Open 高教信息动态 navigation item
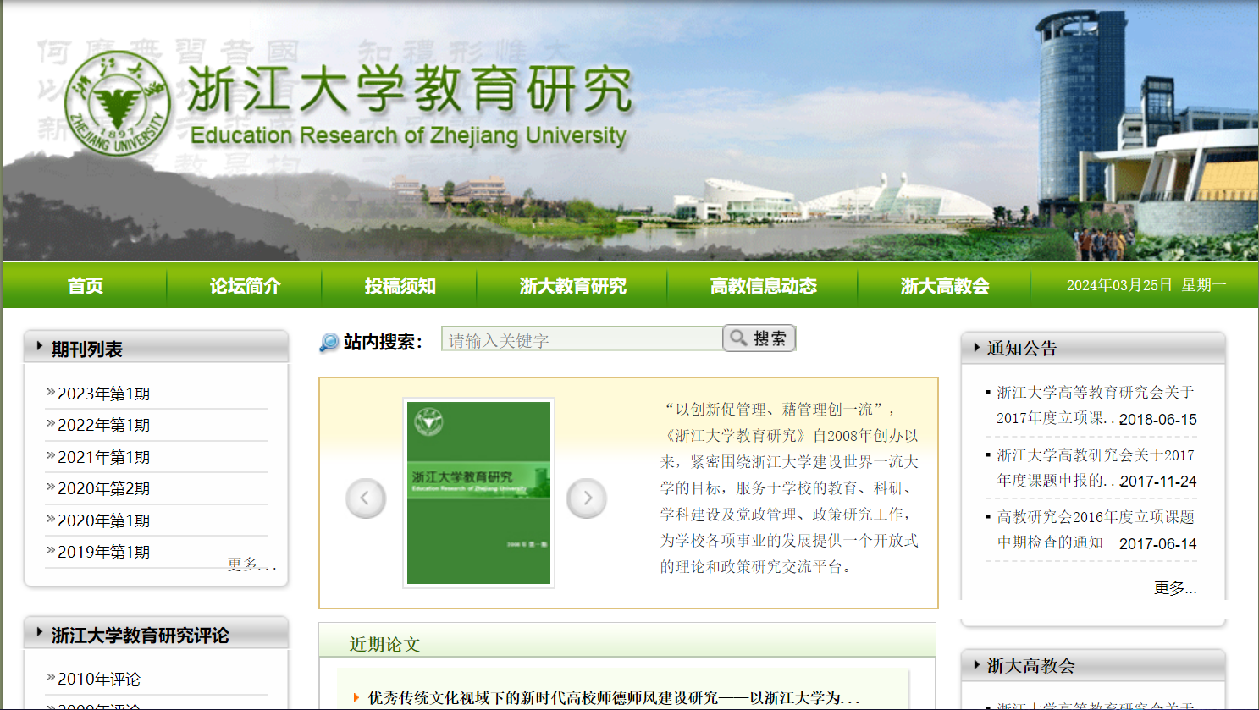This screenshot has height=710, width=1259. click(764, 286)
